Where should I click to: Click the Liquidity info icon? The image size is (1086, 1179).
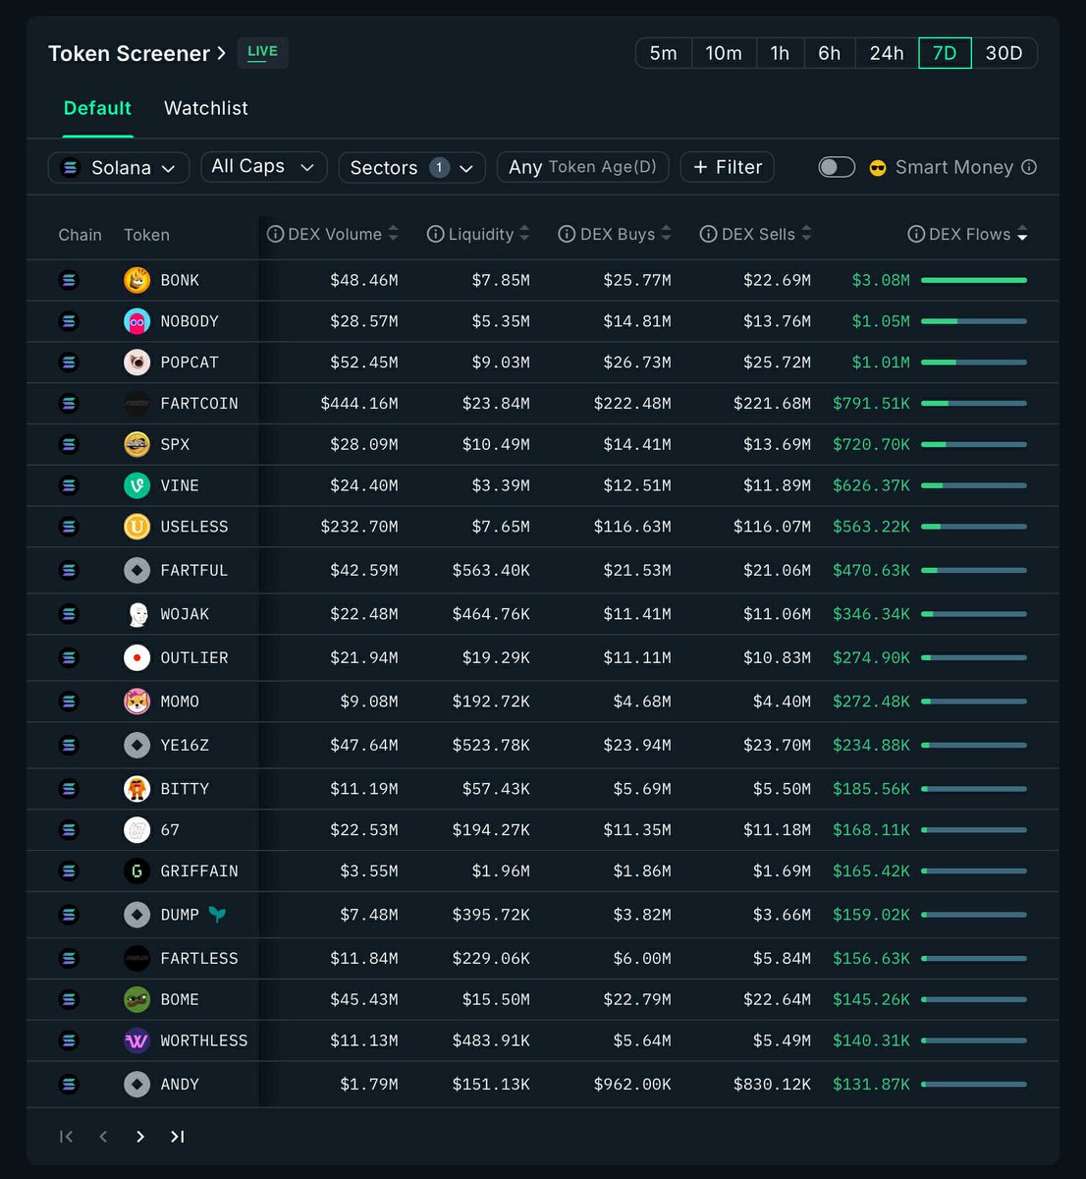pyautogui.click(x=435, y=234)
